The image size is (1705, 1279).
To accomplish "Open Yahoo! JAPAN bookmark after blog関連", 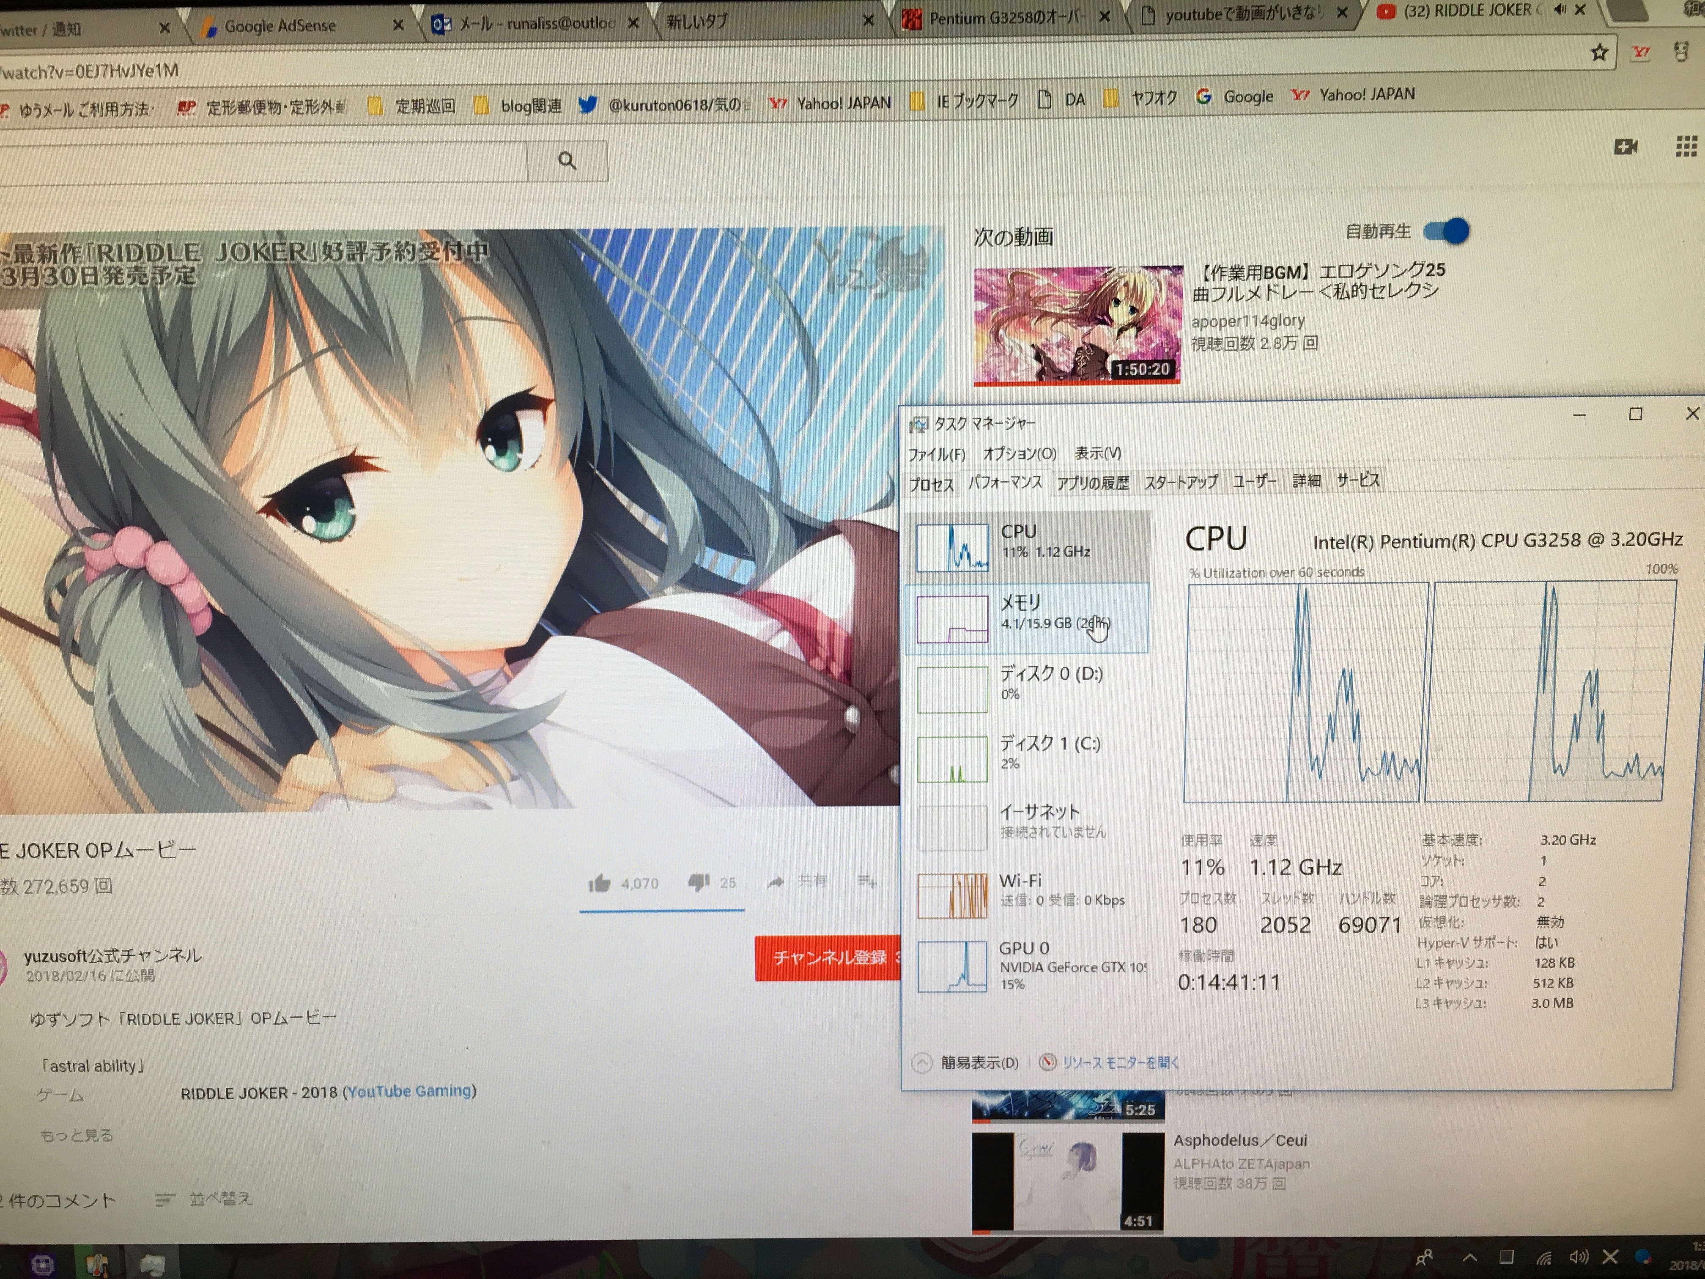I will [x=831, y=103].
